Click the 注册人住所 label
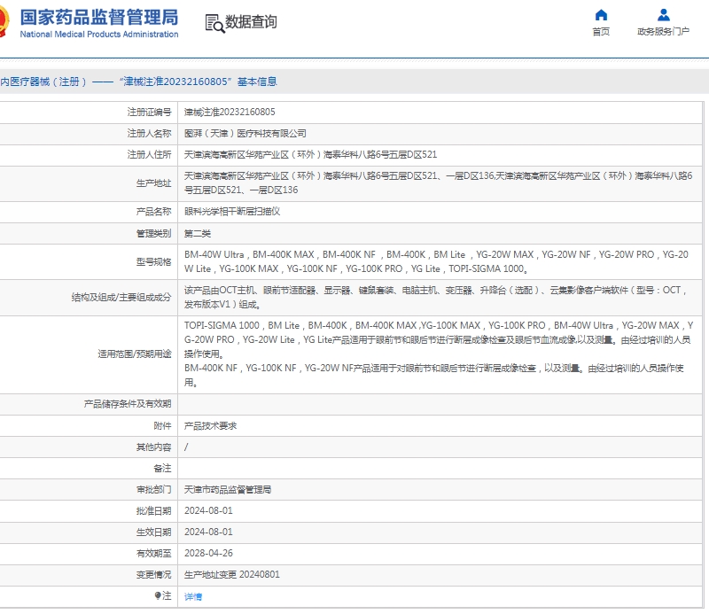 click(149, 155)
